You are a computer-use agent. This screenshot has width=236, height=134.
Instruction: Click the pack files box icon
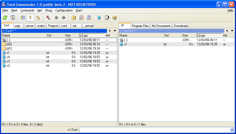(74, 18)
